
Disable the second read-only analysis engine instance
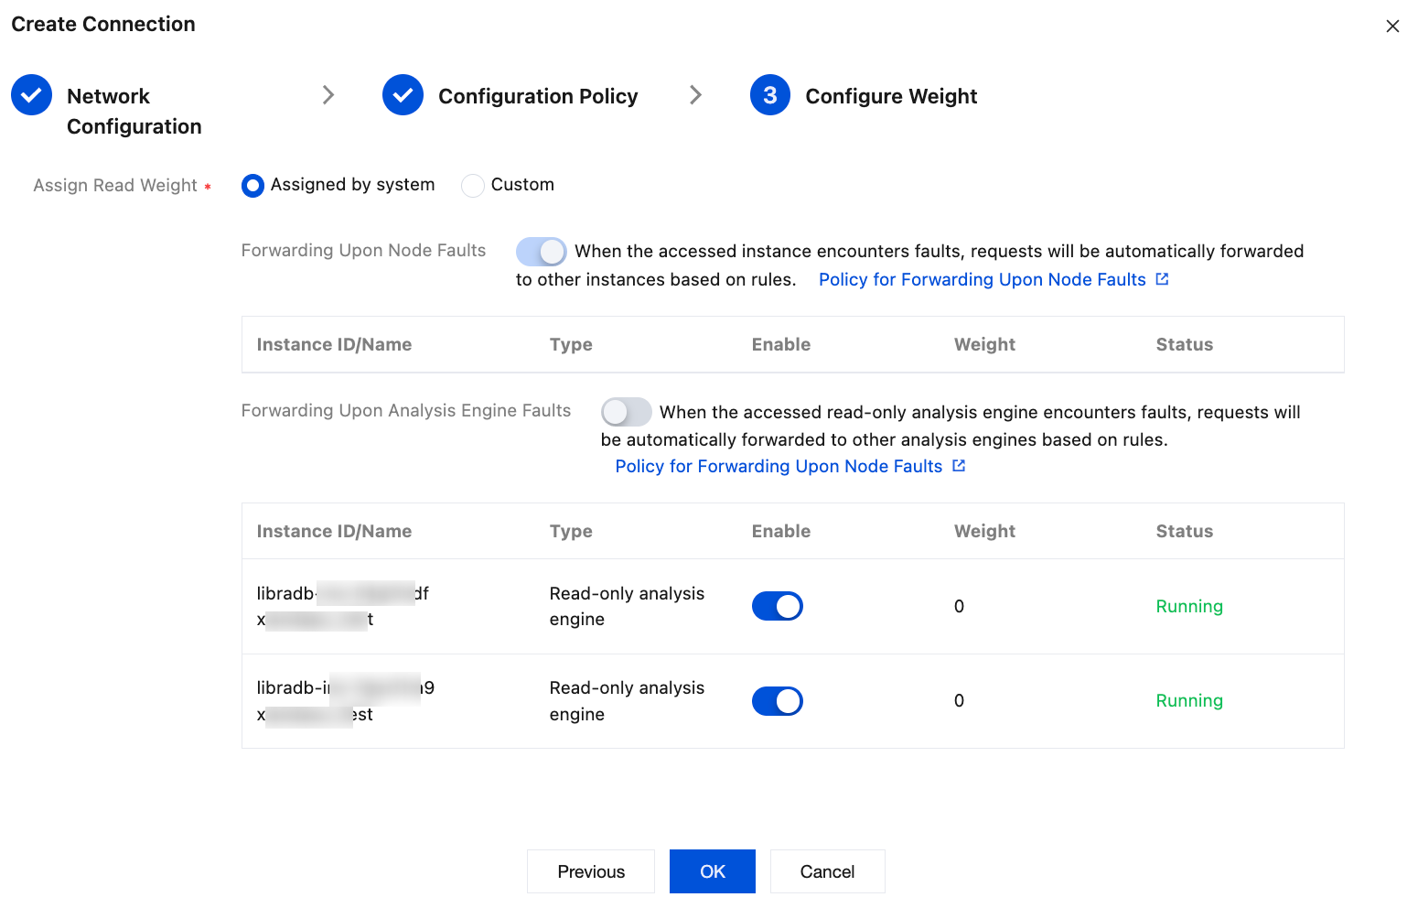coord(777,701)
